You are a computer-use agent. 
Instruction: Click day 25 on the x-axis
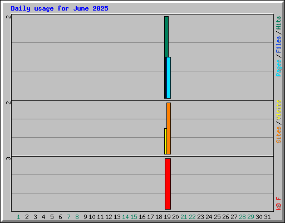pyautogui.click(x=217, y=217)
